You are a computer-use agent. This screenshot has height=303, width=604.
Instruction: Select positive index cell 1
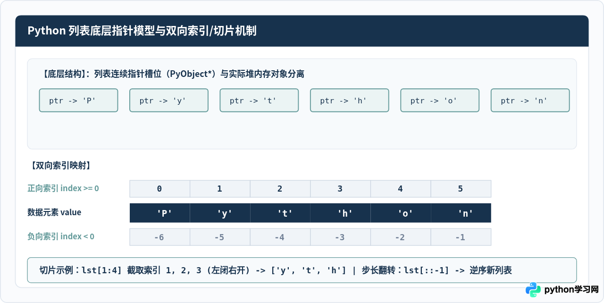[x=220, y=189]
